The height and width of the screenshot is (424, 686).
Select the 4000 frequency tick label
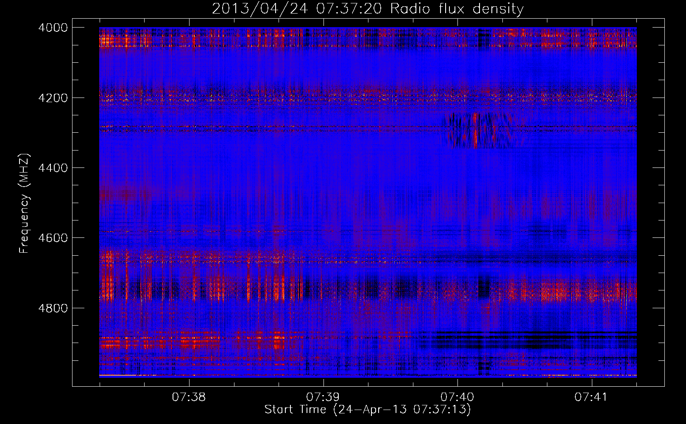click(x=53, y=28)
